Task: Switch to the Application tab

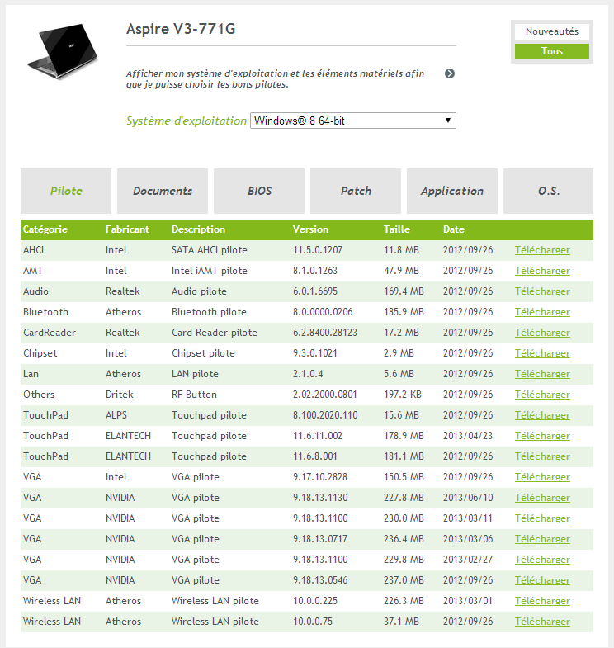Action: pyautogui.click(x=452, y=191)
